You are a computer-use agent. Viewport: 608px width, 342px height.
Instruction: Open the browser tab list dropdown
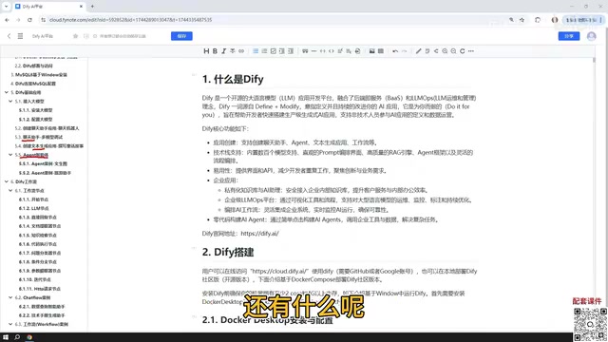click(6, 7)
